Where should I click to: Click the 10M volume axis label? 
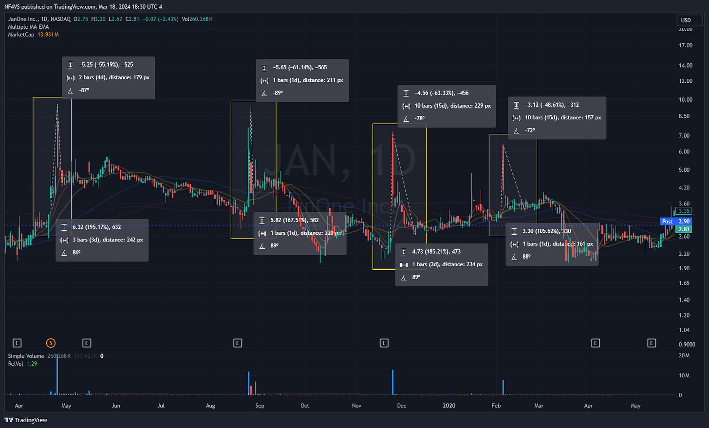click(684, 375)
